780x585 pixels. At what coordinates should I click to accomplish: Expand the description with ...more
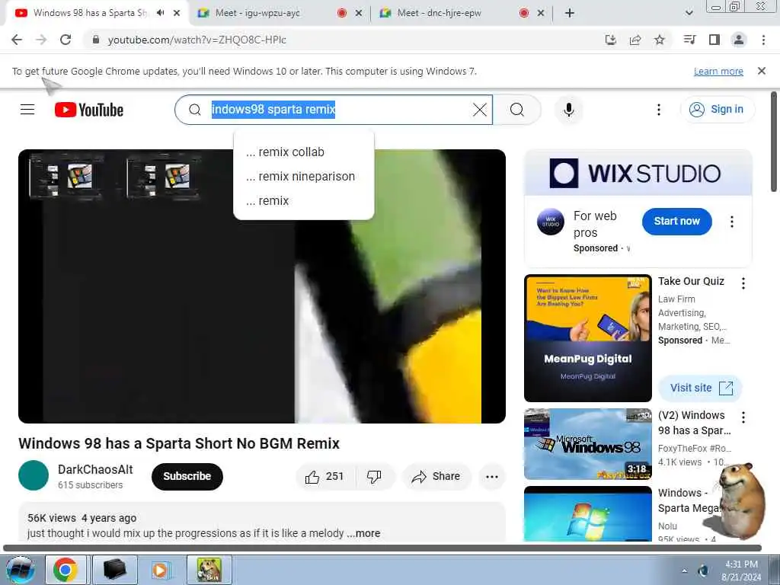click(x=363, y=533)
